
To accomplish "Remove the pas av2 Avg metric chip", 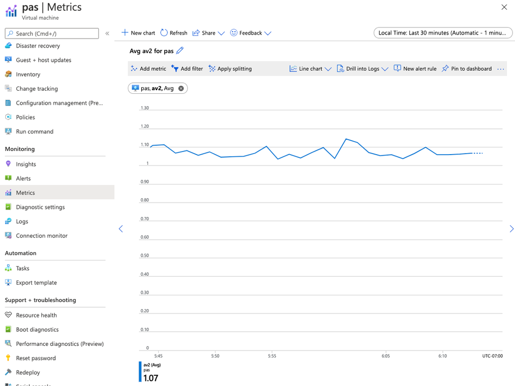I will pyautogui.click(x=181, y=89).
